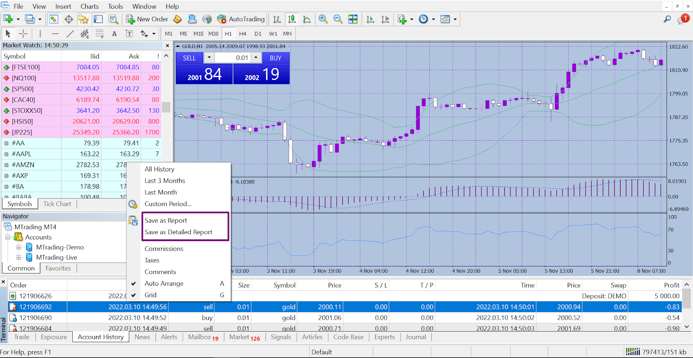Click the volume field showing 0.01
The width and height of the screenshot is (693, 358).
(x=233, y=58)
